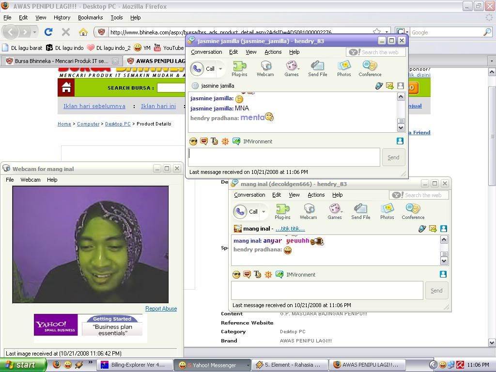Image resolution: width=496 pixels, height=372 pixels.
Task: Toggle display image in mang inal chat
Action: 443,274
